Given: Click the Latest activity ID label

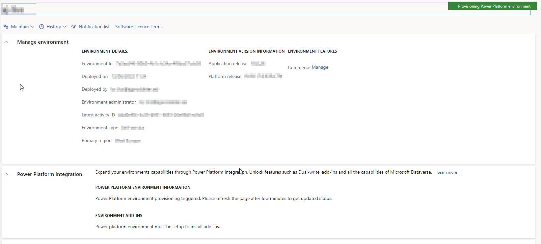Looking at the screenshot, I should coord(98,115).
